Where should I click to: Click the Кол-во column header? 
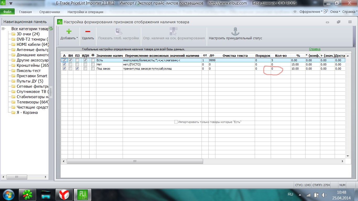tap(281, 55)
